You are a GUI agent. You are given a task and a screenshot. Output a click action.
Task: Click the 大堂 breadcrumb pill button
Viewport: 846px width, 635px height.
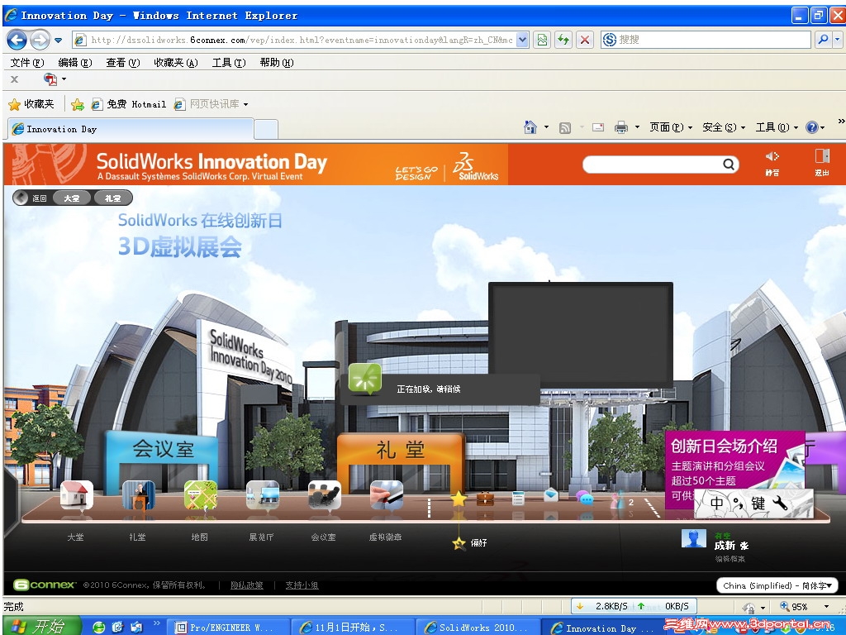(71, 198)
